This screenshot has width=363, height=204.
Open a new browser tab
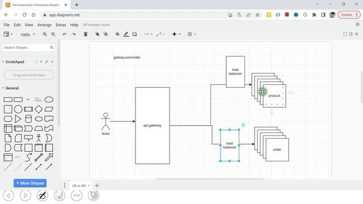point(77,5)
